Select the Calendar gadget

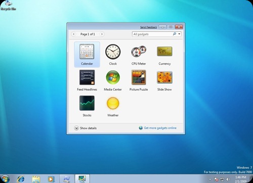pyautogui.click(x=87, y=55)
